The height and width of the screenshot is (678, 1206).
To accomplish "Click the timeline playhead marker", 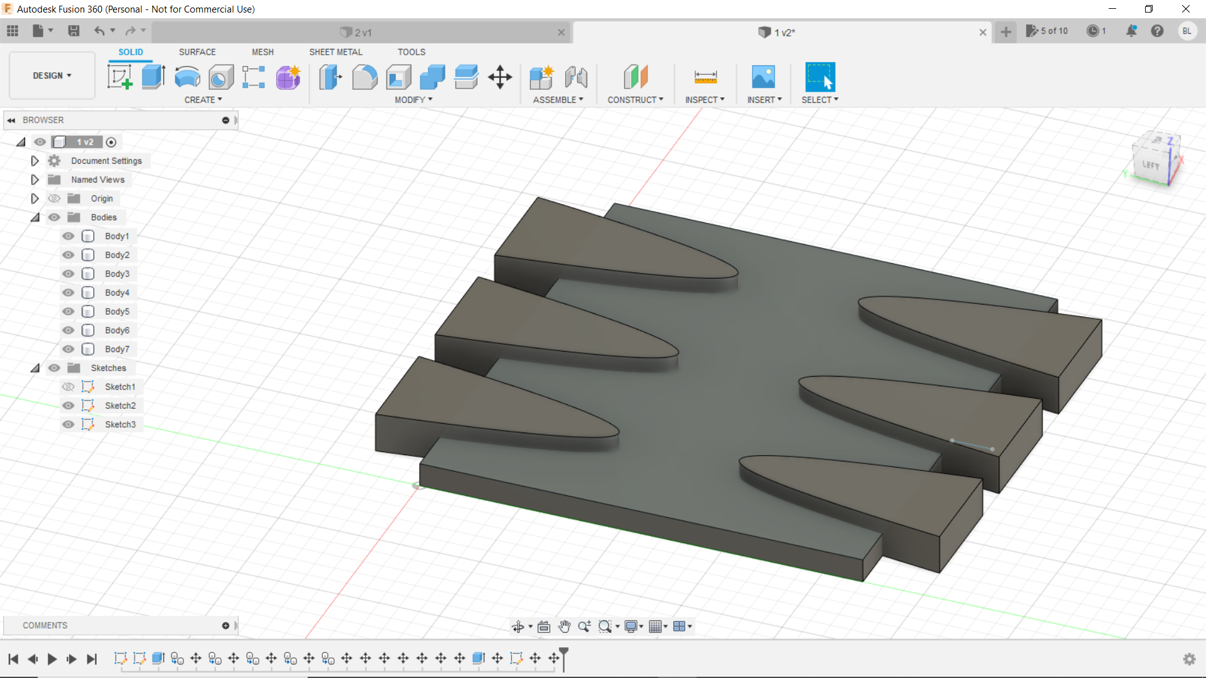I will [x=564, y=654].
